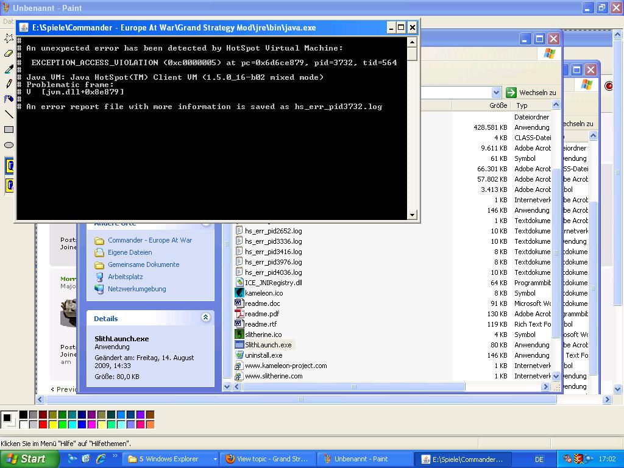Open Internet Explorer from Quick Launch

coord(101,459)
